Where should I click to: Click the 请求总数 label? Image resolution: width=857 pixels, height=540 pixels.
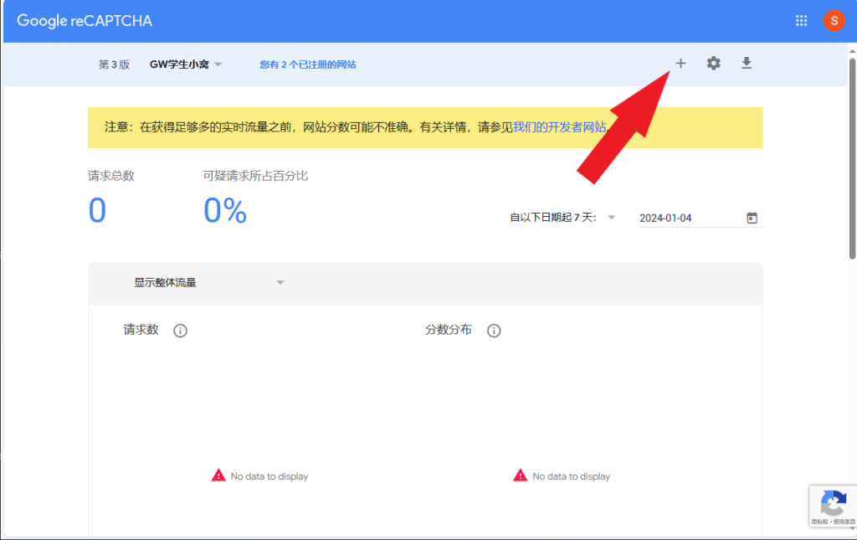click(x=111, y=176)
